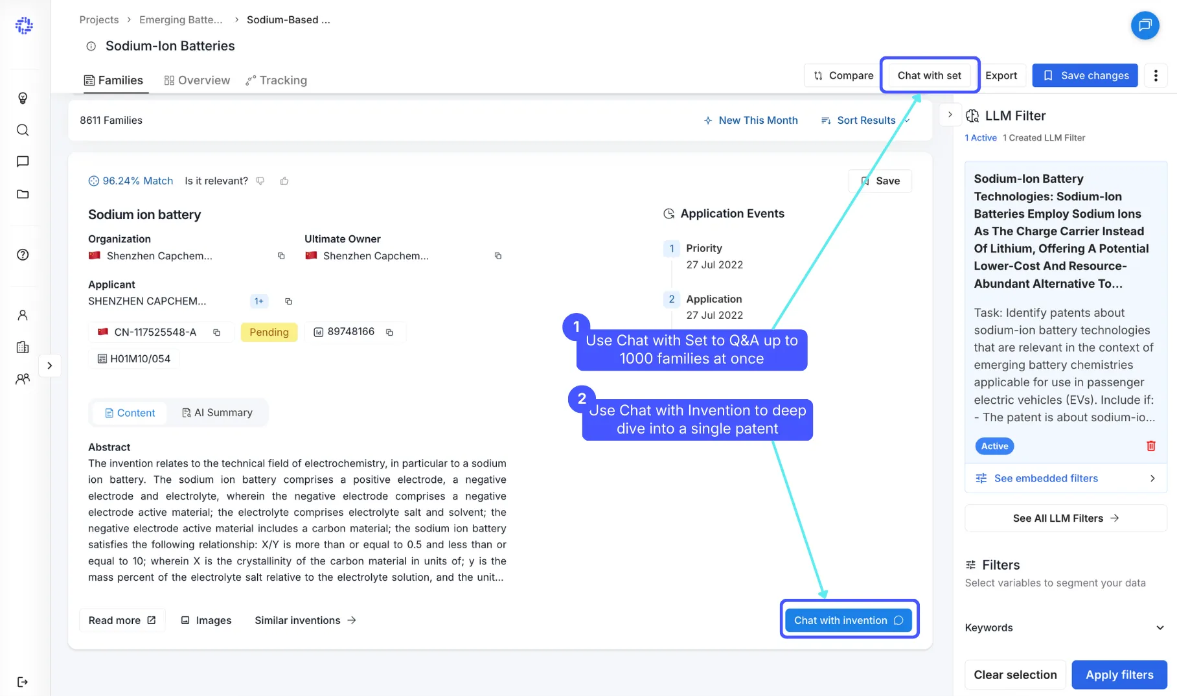
Task: Select the AI Summary tab
Action: pyautogui.click(x=218, y=413)
